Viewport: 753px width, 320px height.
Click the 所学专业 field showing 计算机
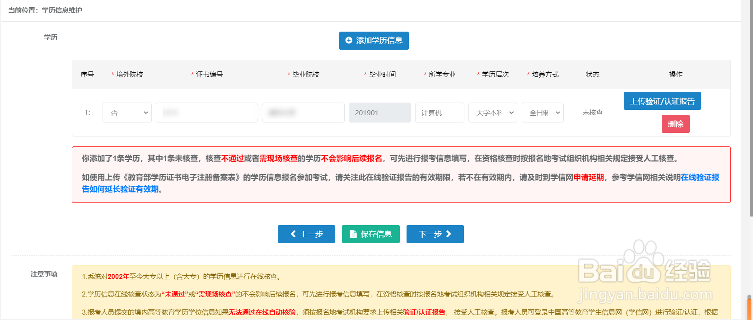[440, 113]
